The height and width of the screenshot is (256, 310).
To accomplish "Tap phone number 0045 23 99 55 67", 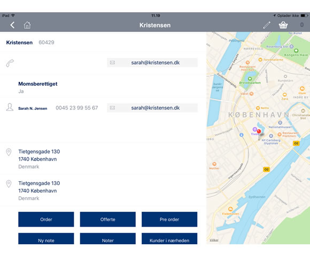I will [77, 108].
